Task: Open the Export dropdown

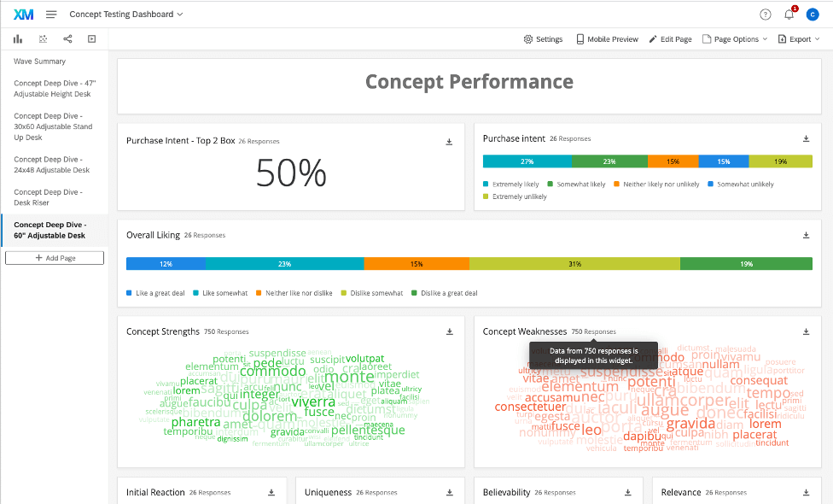Action: [x=796, y=39]
